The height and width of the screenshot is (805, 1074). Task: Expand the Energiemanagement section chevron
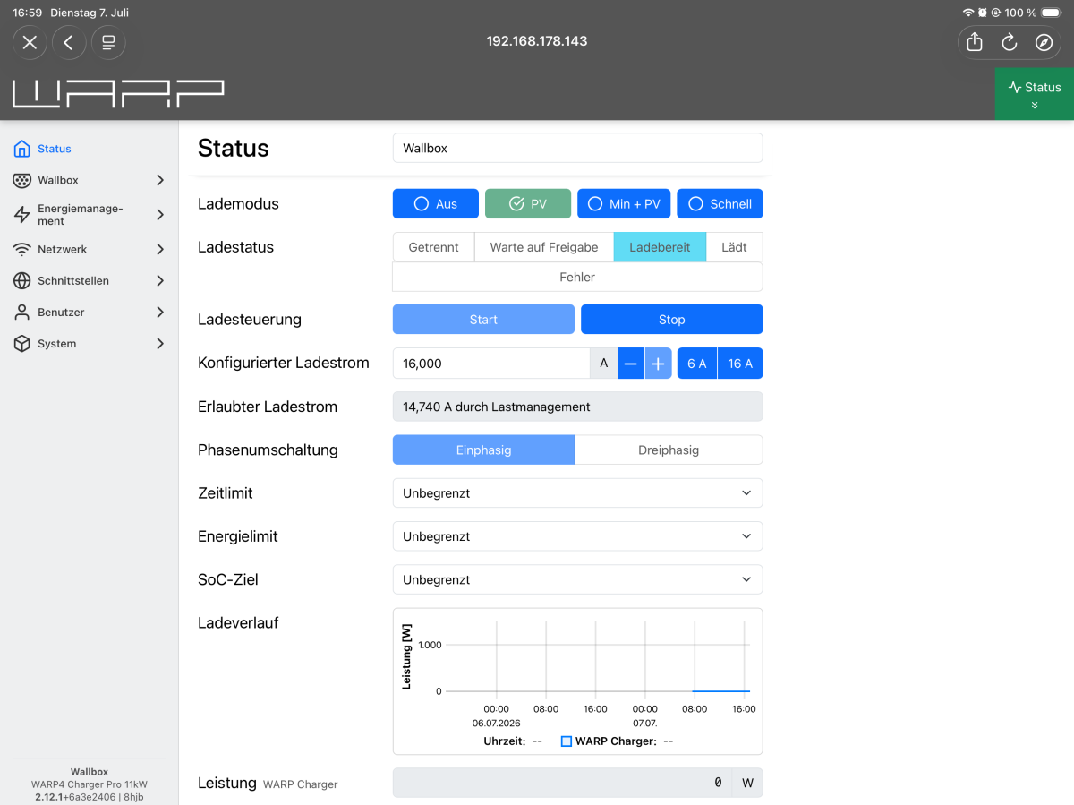[160, 215]
